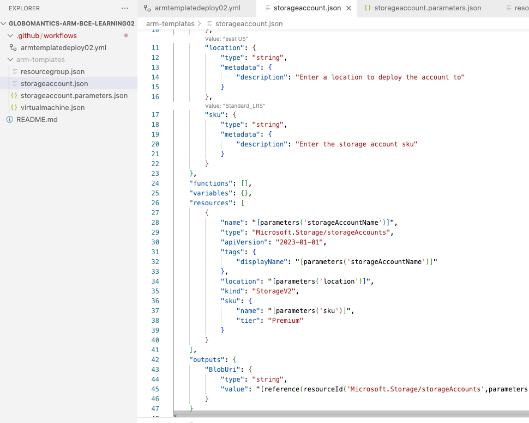
Task: Click the workflow icon on armtemplatedeploy02.yml tab
Action: click(x=147, y=8)
